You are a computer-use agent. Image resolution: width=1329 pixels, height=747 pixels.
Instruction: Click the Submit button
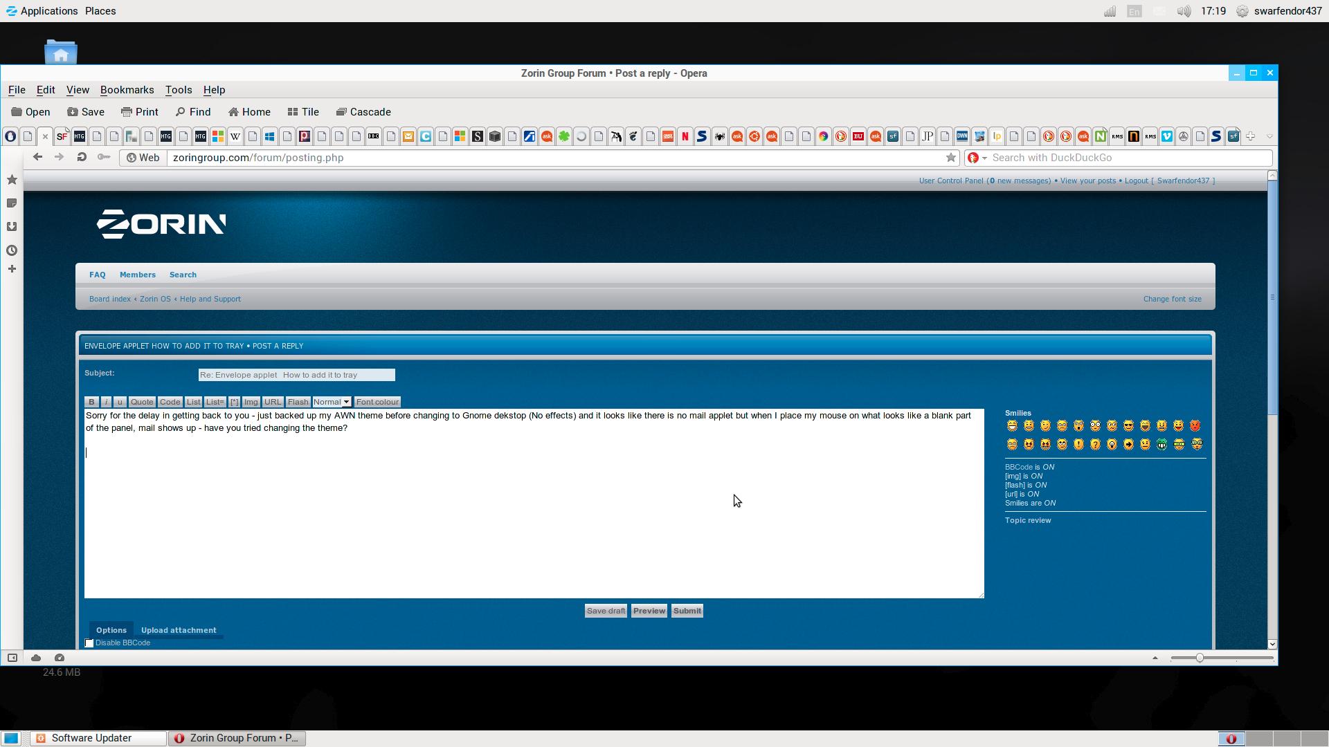687,611
